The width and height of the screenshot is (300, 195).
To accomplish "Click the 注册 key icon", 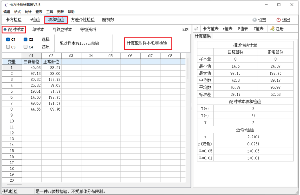I will (x=272, y=29).
